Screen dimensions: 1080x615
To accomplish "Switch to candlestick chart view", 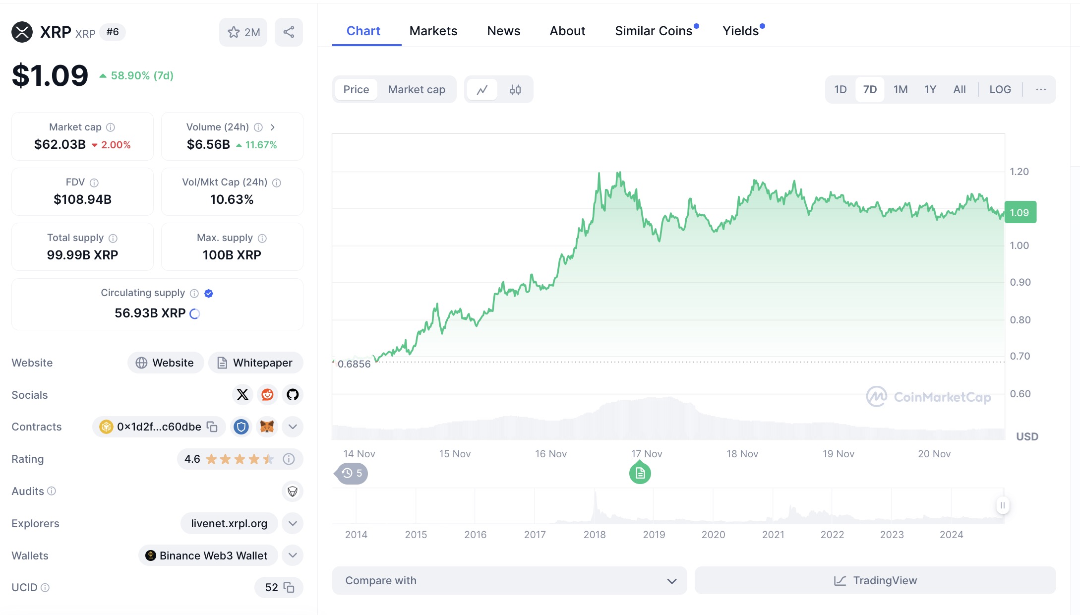I will coord(515,90).
